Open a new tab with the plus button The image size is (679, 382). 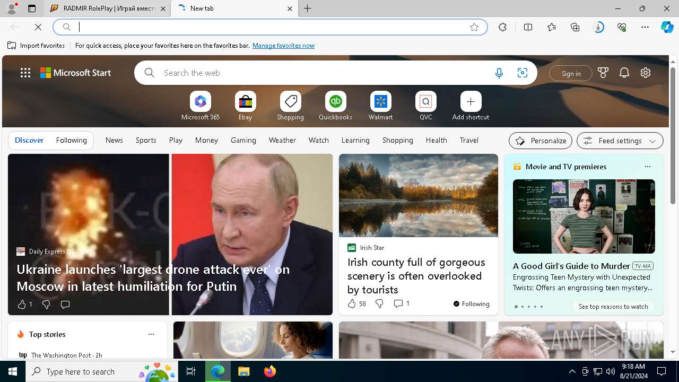click(308, 8)
